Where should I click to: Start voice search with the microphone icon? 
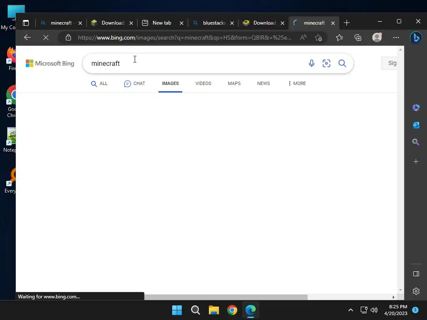click(311, 63)
